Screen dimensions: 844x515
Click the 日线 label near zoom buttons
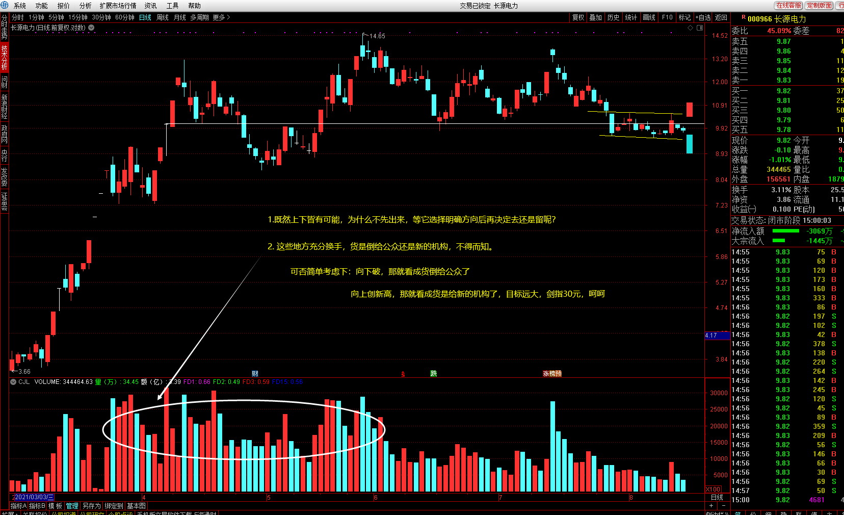click(717, 497)
